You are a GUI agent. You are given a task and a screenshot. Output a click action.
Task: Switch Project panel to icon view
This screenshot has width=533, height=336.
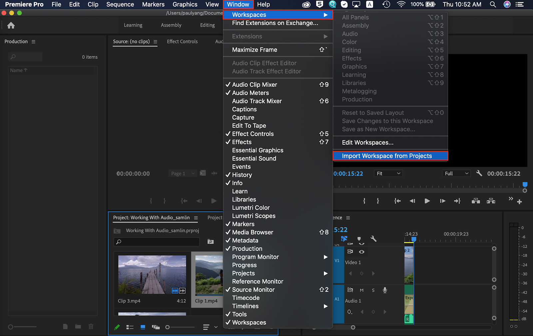(x=143, y=327)
